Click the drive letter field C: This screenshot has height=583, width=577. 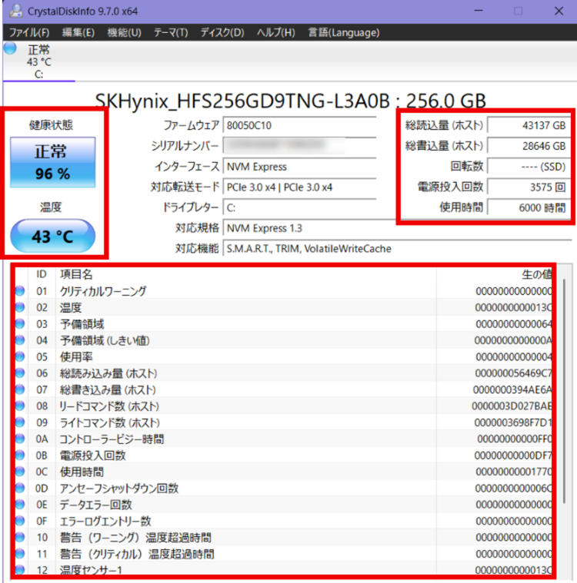tap(299, 207)
